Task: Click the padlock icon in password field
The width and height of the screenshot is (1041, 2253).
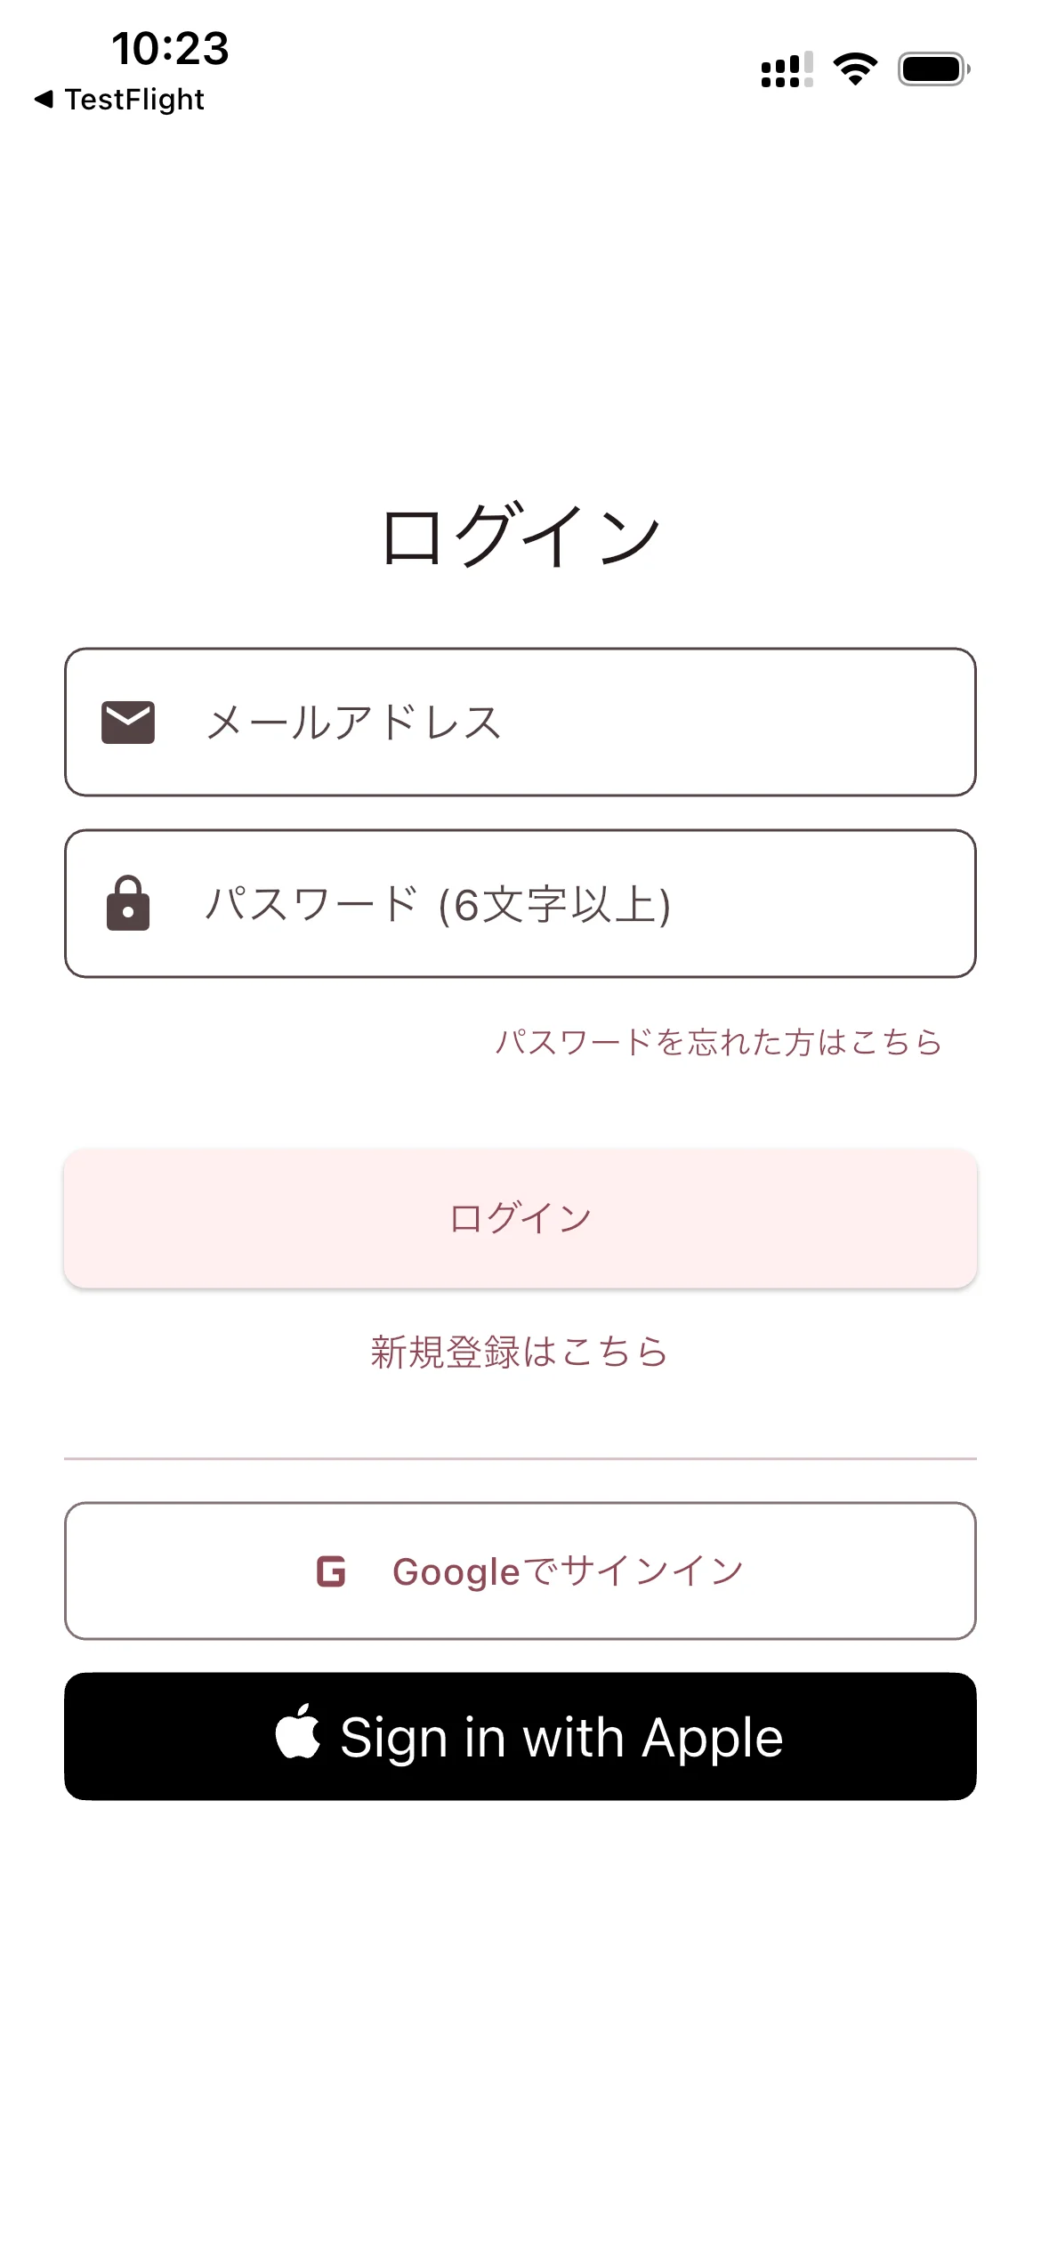Action: coord(128,904)
